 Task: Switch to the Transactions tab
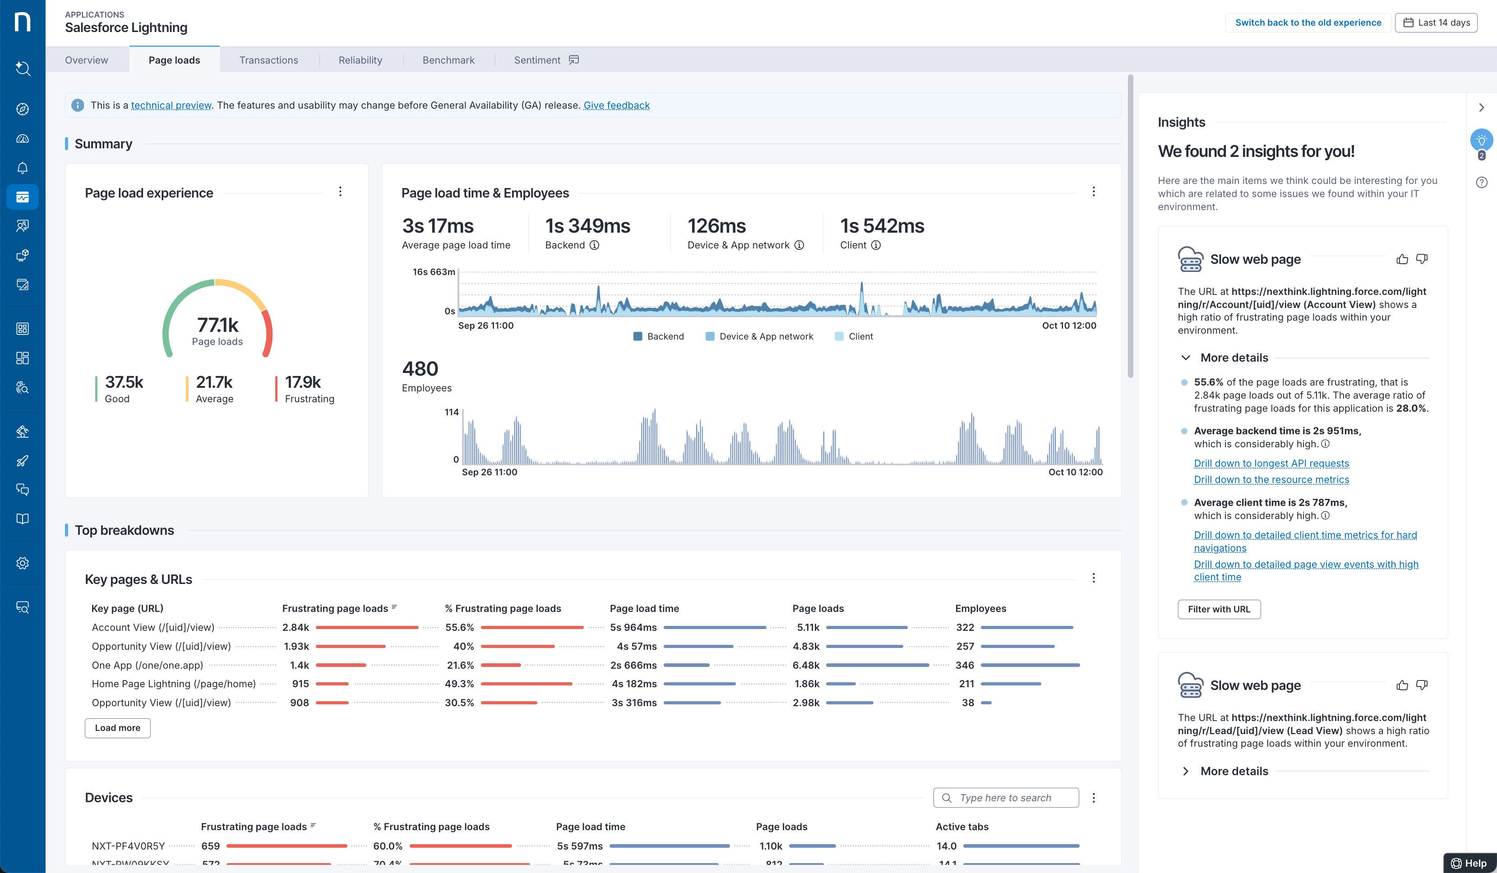(268, 60)
